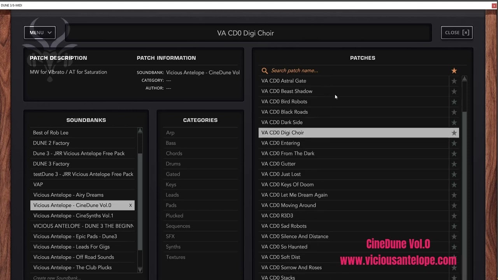Load the VA CD0 Keys Of Doom patch

click(x=354, y=185)
